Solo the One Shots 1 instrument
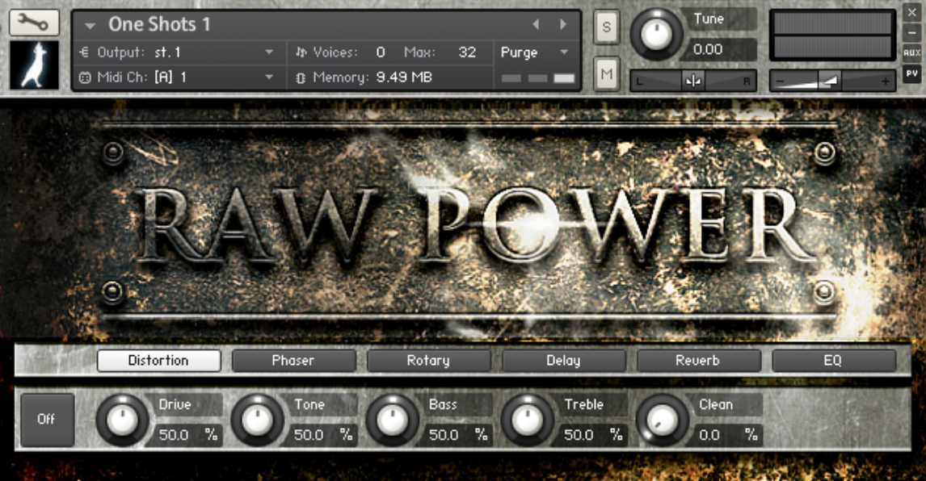 tap(606, 27)
